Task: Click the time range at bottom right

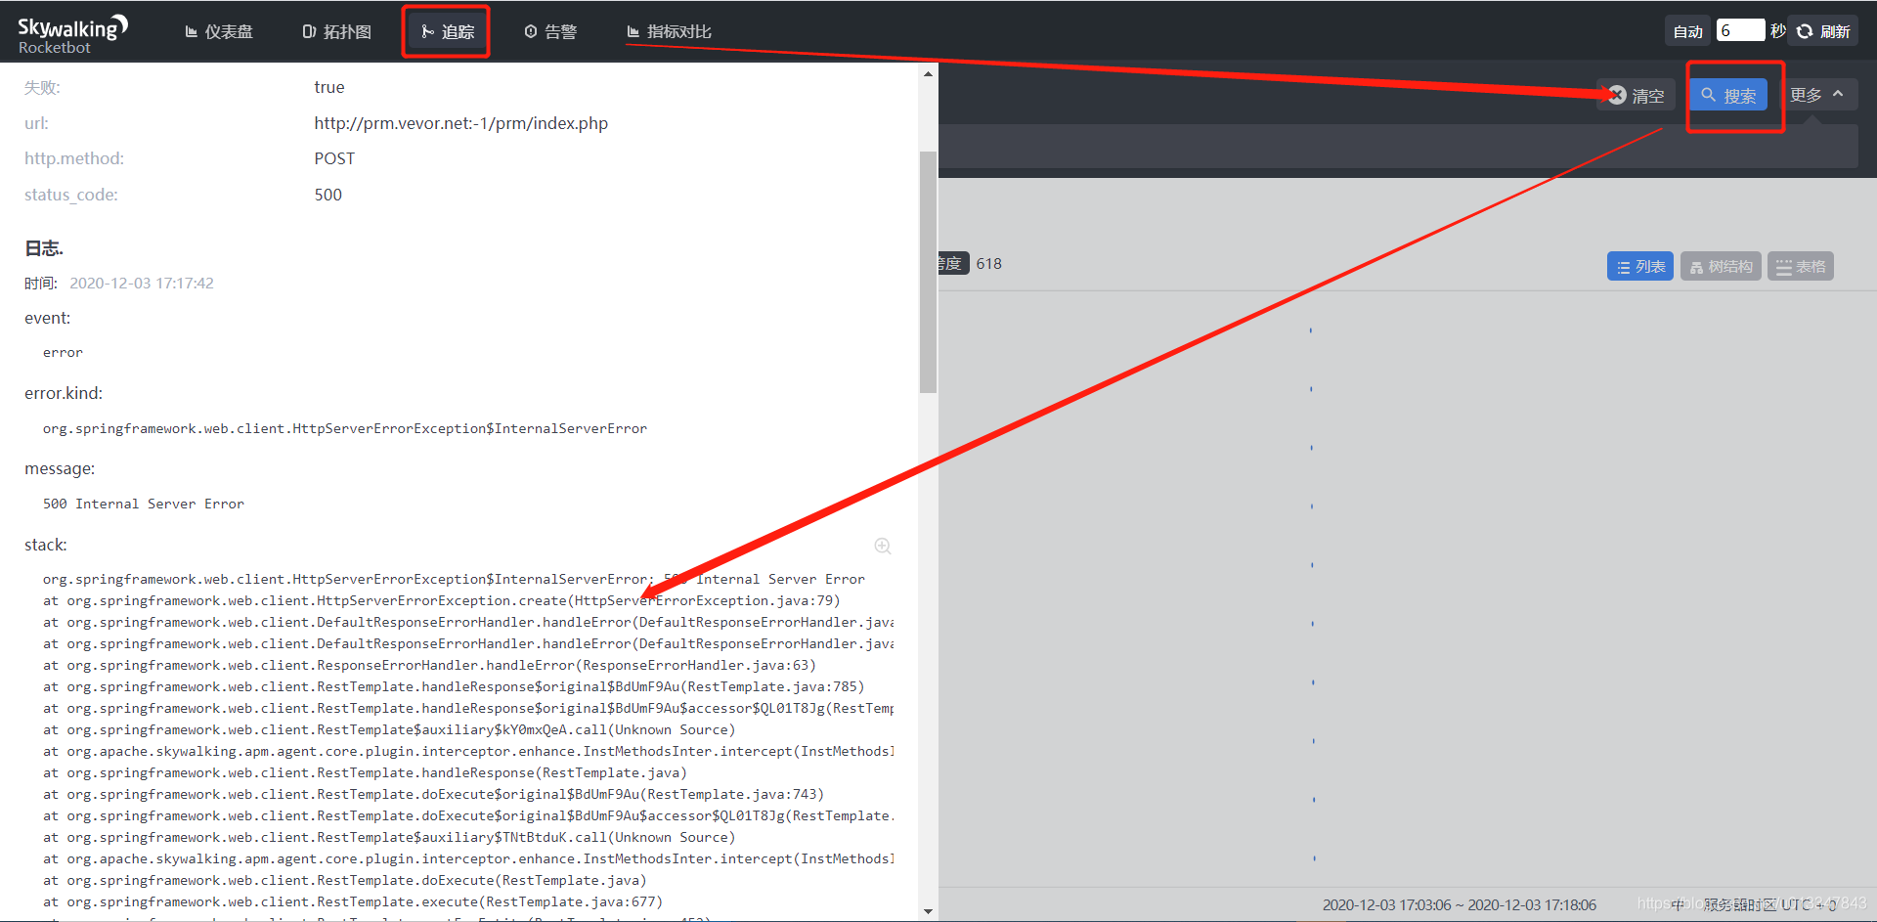Action: point(1459,905)
